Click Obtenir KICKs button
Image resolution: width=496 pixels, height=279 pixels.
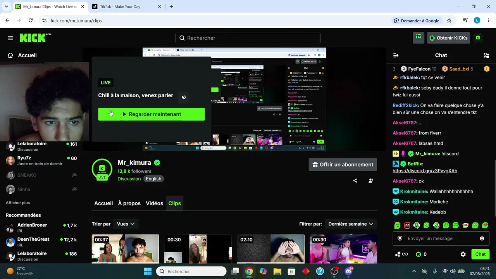449,38
